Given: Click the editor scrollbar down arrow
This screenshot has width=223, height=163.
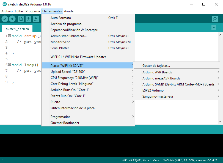Looking at the screenshot, I should click(220, 121).
